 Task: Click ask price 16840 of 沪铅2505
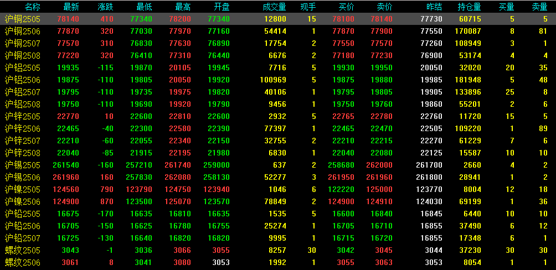coord(382,214)
